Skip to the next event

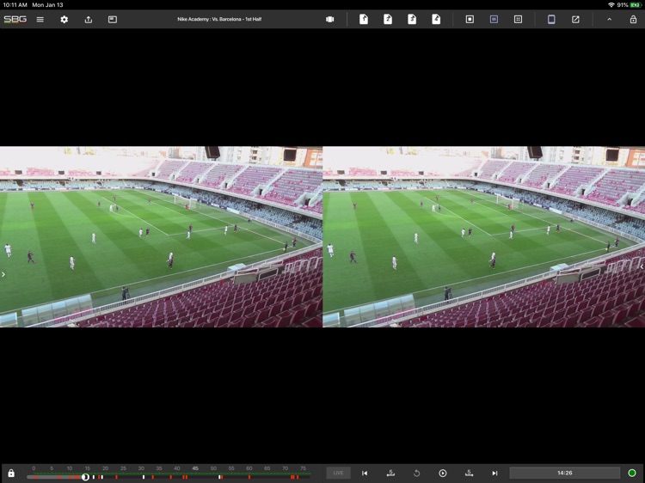click(x=494, y=474)
